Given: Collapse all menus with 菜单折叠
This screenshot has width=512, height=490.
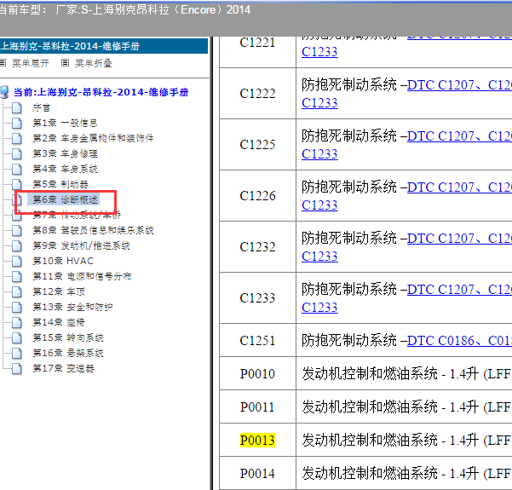Looking at the screenshot, I should pos(94,63).
